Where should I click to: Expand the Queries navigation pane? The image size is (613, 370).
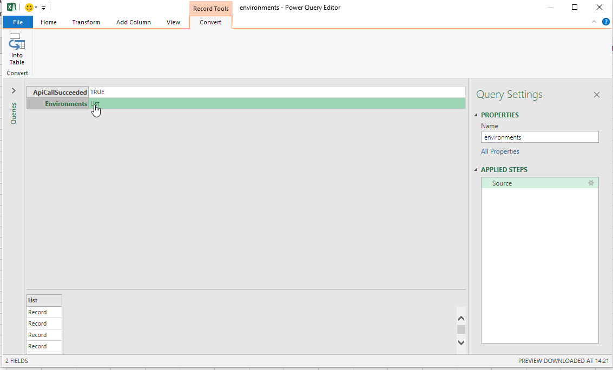(14, 91)
